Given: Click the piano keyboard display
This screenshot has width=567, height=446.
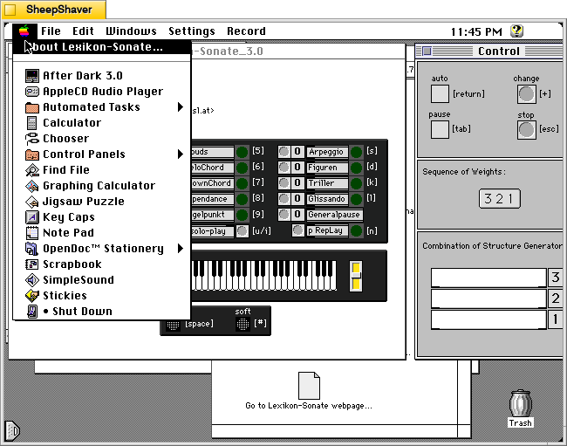Looking at the screenshot, I should (264, 276).
